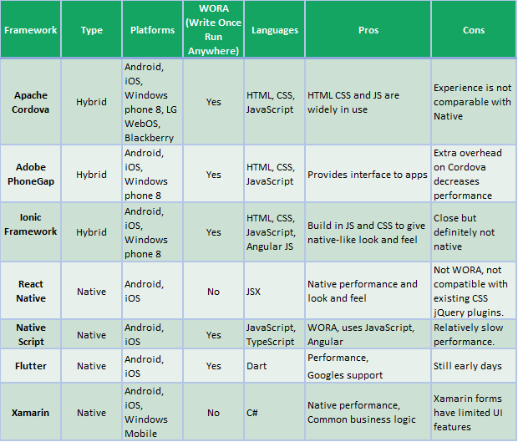Image resolution: width=518 pixels, height=442 pixels.
Task: Select the 'Xamarin forms have limited UI features' cell
Action: (473, 412)
